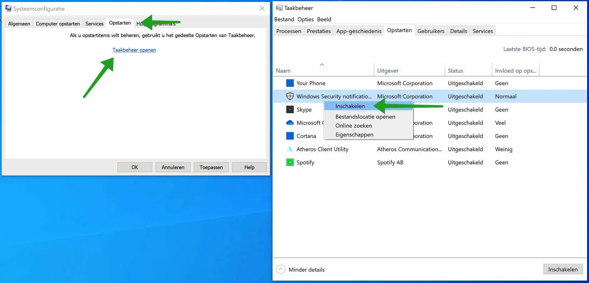Click the Spotify AB publisher cell
Viewport: 589px width, 283px height.
click(390, 162)
